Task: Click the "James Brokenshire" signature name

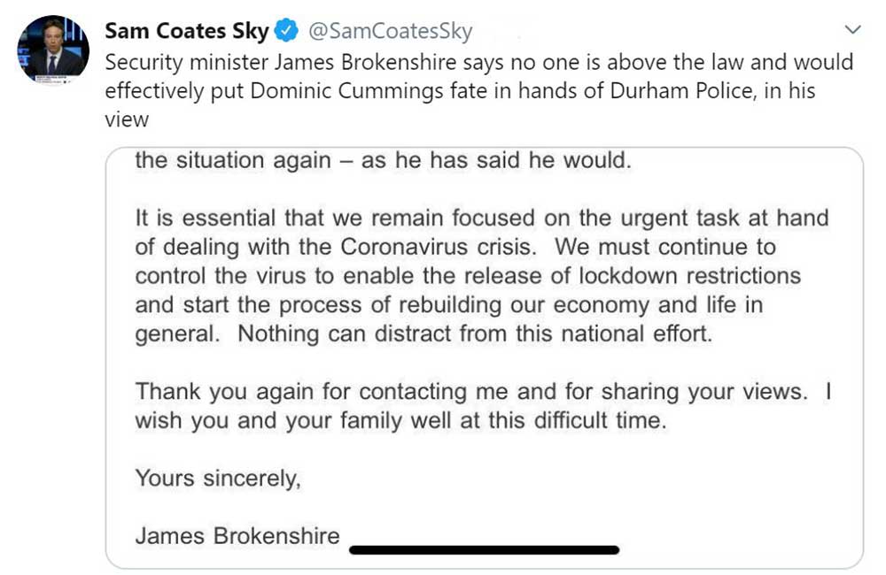Action: tap(237, 536)
